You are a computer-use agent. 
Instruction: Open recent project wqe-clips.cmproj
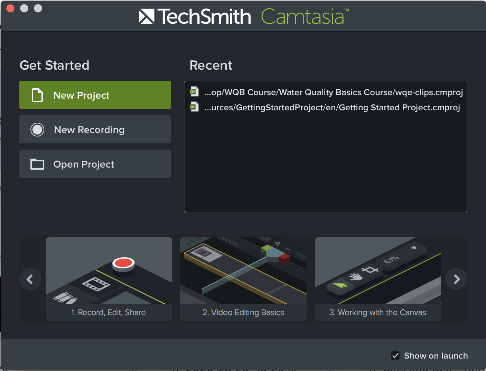[x=326, y=92]
